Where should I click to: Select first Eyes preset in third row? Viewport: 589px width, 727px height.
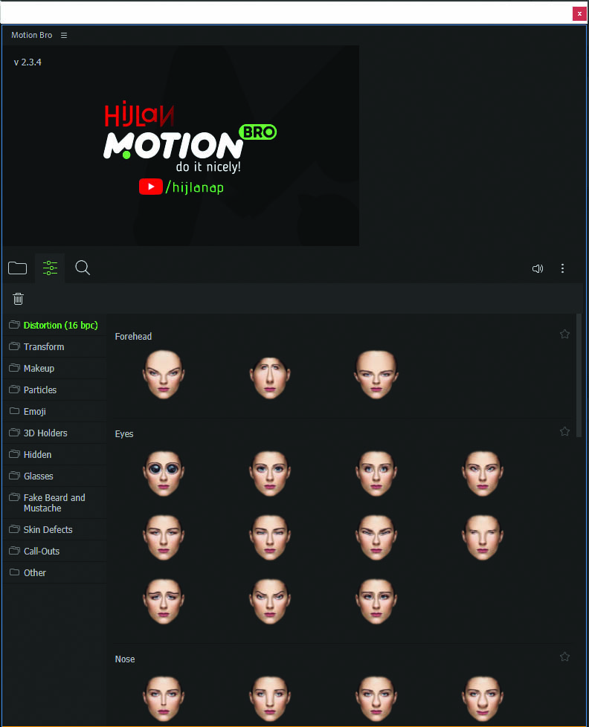pyautogui.click(x=164, y=601)
